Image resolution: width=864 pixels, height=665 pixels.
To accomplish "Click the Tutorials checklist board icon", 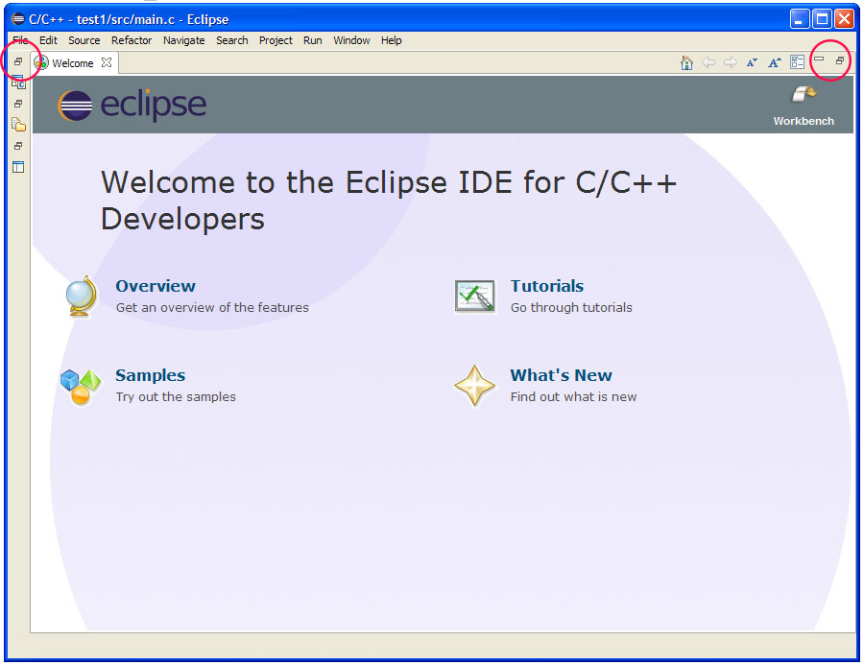I will pyautogui.click(x=474, y=297).
